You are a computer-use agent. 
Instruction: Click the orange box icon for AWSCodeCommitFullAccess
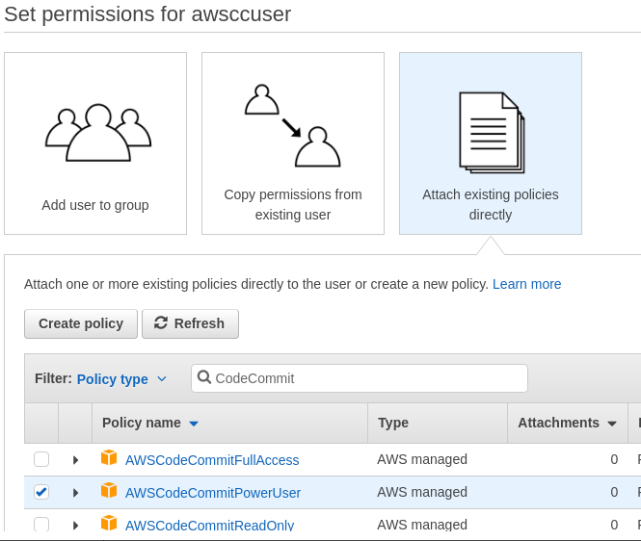click(x=109, y=457)
